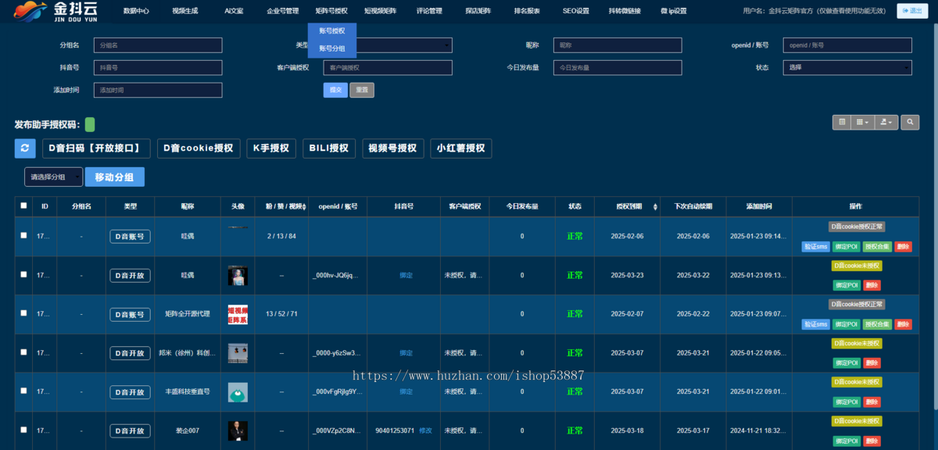Click avatar of 丰盛科技垂直号 row

tap(238, 392)
